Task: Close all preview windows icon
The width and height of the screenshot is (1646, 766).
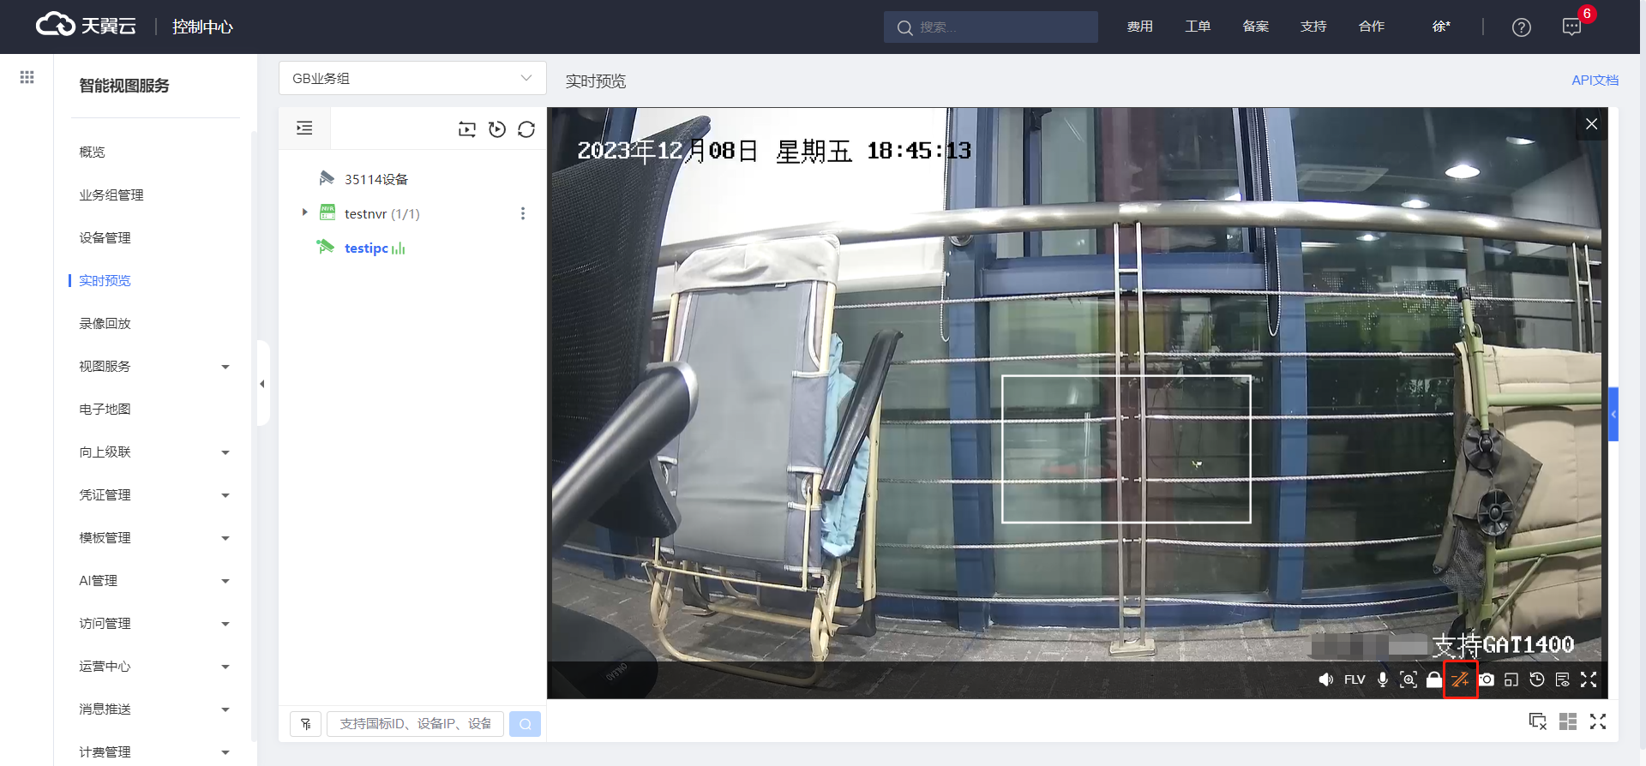Action: [x=1538, y=721]
